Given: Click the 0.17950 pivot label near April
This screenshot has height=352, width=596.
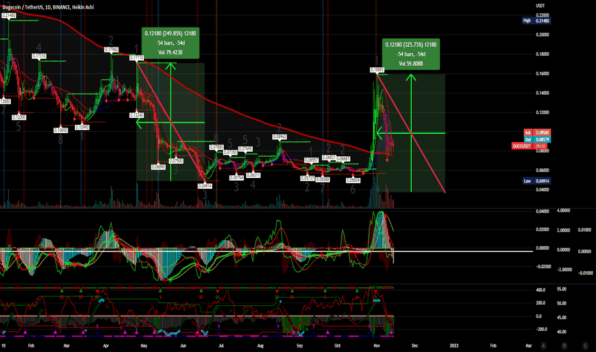Looking at the screenshot, I should 111,49.
